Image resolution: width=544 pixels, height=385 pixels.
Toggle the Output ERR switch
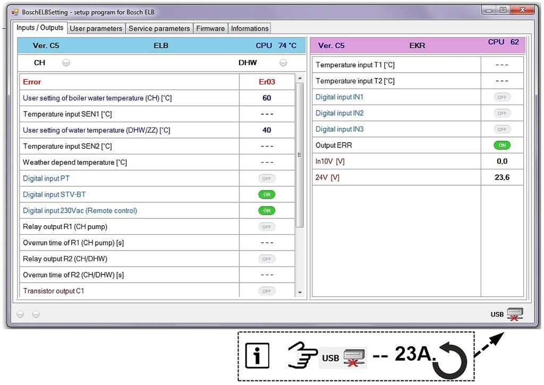point(502,146)
